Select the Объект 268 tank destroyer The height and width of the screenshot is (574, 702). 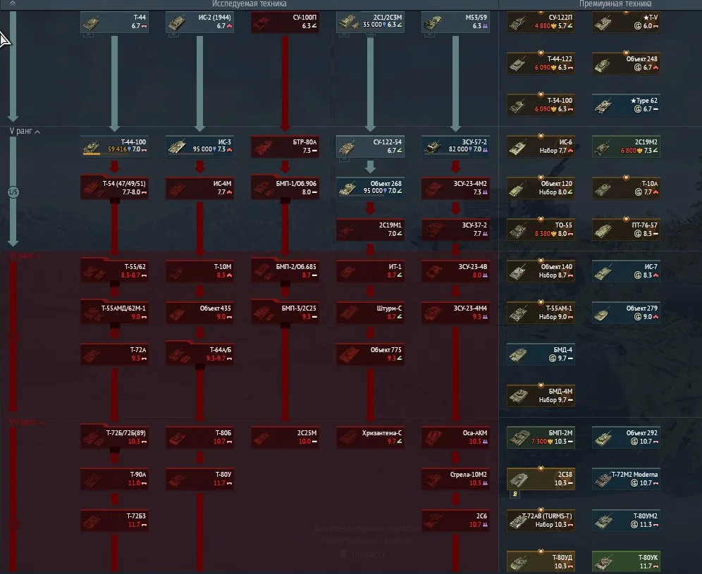coord(369,187)
